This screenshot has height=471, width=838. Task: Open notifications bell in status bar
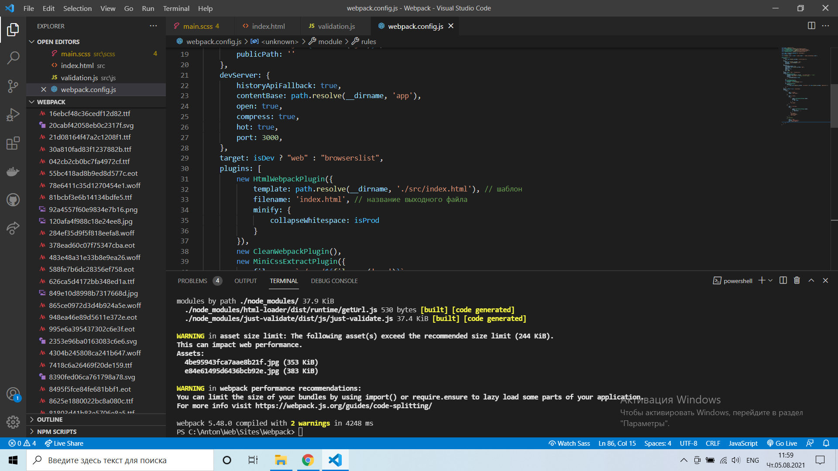click(x=826, y=443)
